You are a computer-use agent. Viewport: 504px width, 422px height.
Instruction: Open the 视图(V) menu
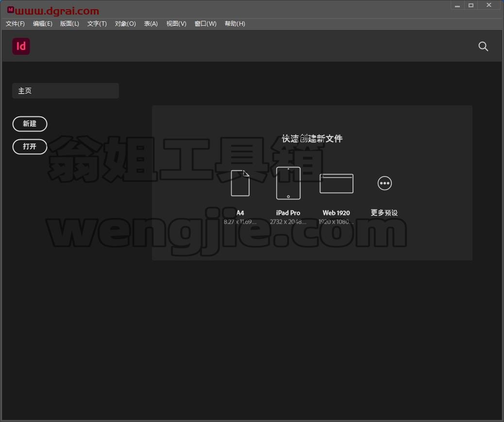click(176, 24)
